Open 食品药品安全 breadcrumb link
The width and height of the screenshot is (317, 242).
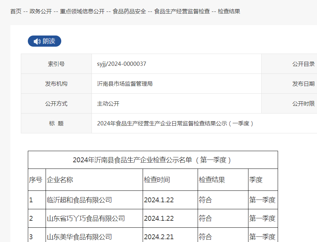[x=129, y=11]
